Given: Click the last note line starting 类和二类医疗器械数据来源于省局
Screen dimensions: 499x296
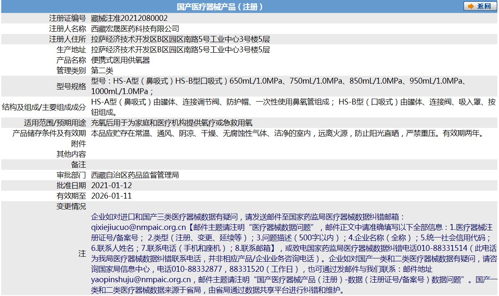Looking at the screenshot, I should [x=218, y=290].
